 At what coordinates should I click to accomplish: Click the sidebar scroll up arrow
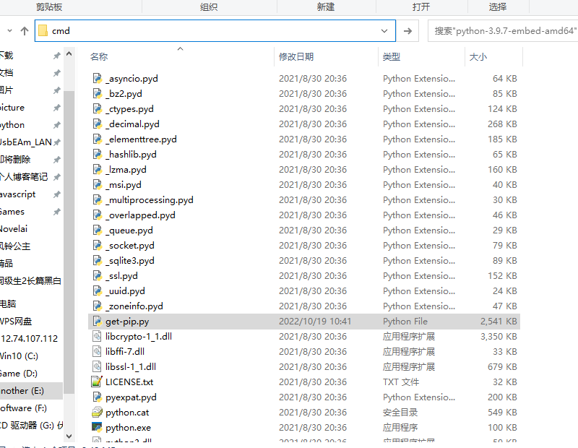[x=69, y=54]
